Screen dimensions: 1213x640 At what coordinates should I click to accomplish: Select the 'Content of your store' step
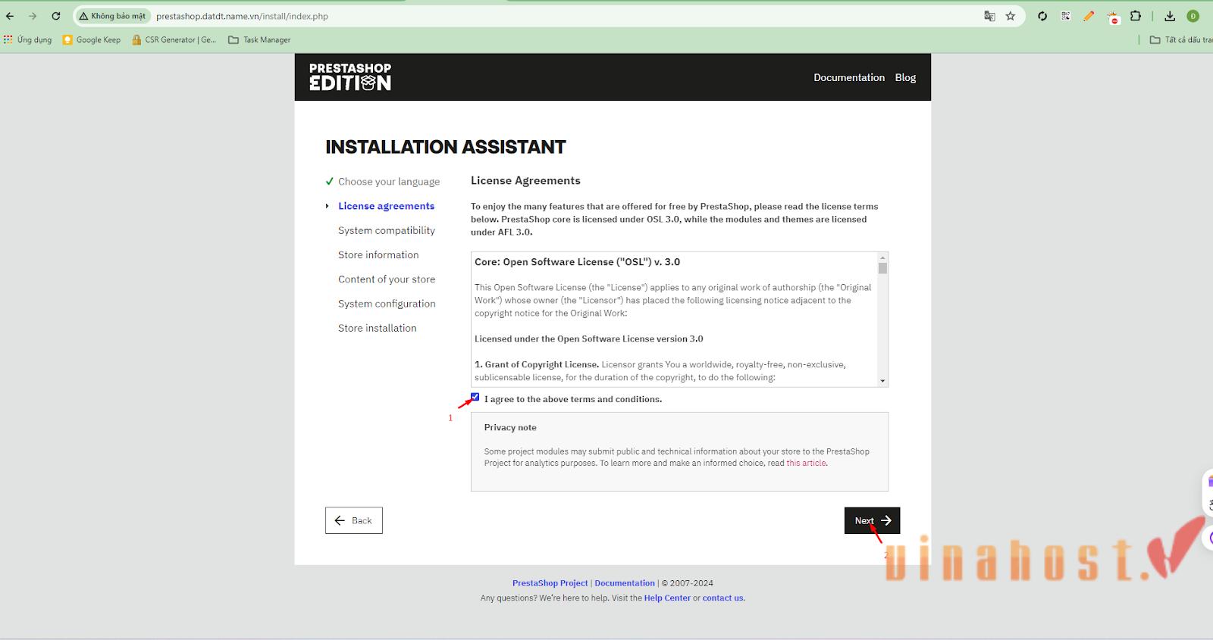pos(387,279)
